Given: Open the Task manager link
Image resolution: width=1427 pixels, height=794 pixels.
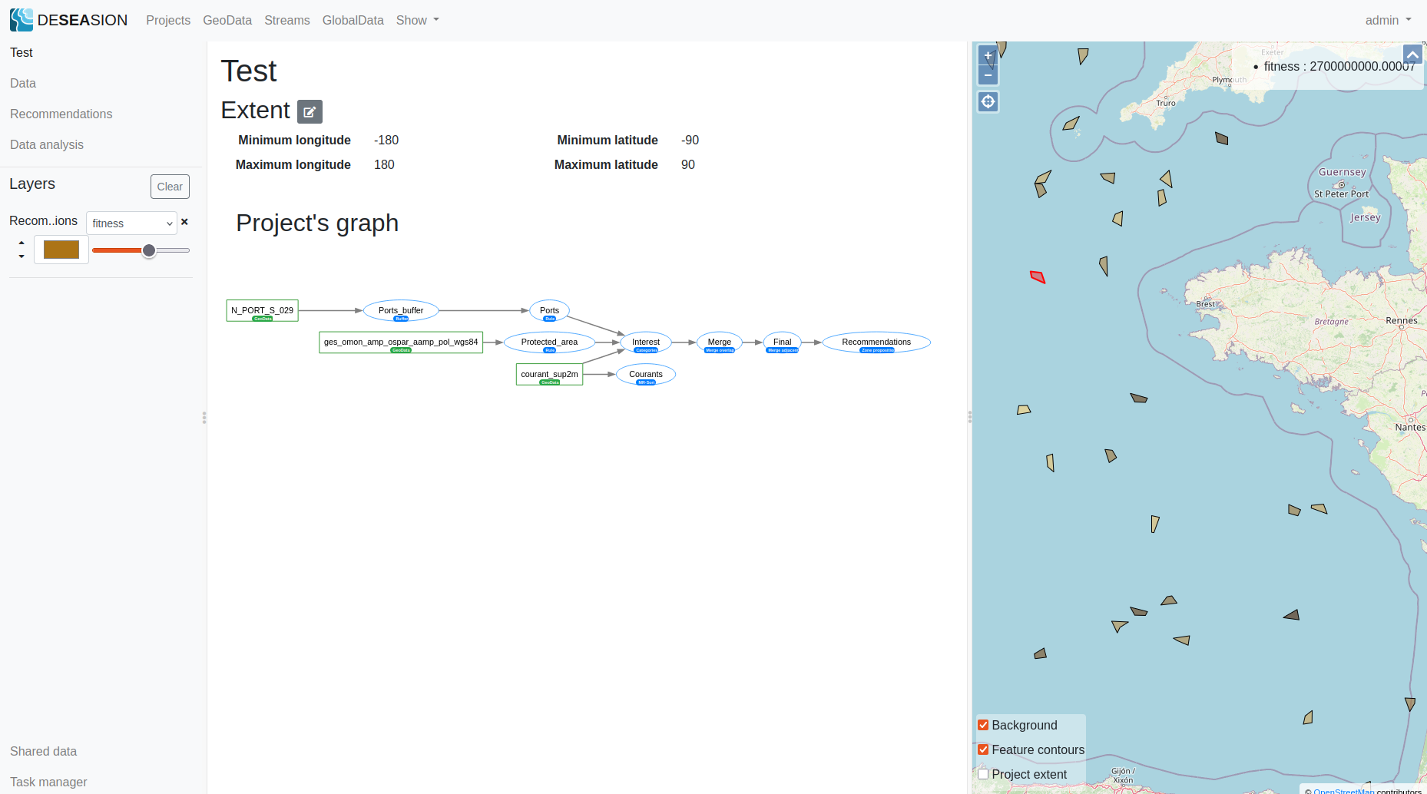Looking at the screenshot, I should coord(48,782).
